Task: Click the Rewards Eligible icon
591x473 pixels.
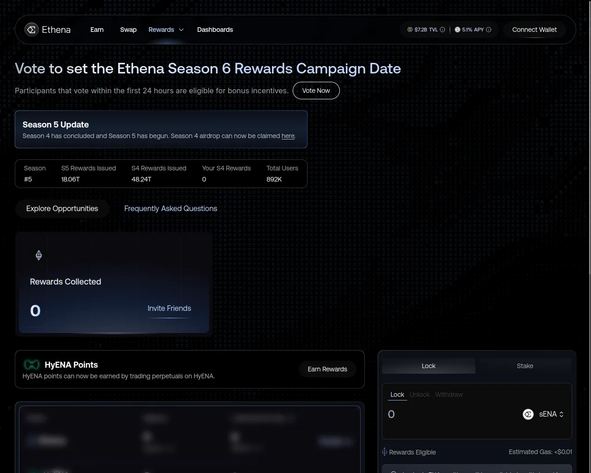Action: 385,452
